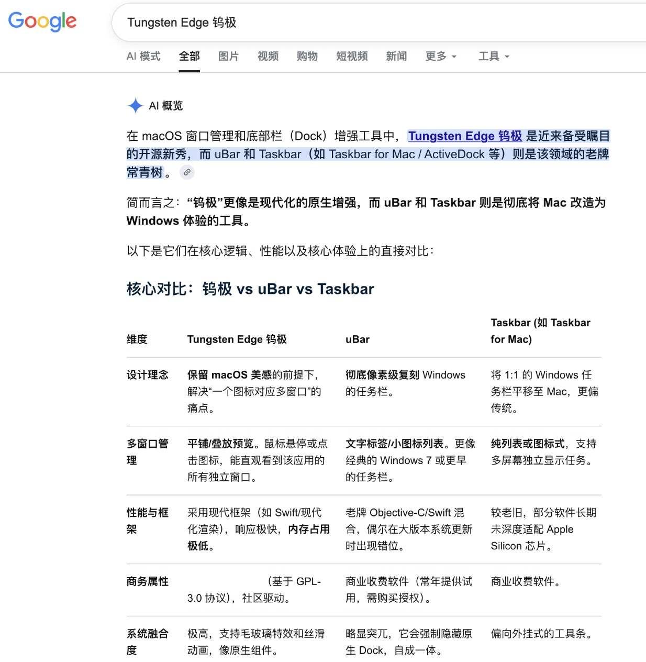Click the search box with Tungsten Edge 钨极

[378, 23]
